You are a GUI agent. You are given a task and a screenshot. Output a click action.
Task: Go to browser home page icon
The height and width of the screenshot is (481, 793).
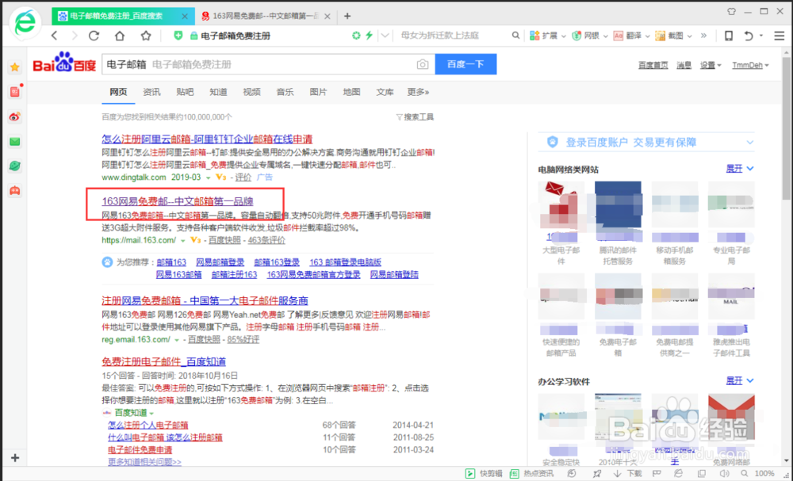click(120, 36)
